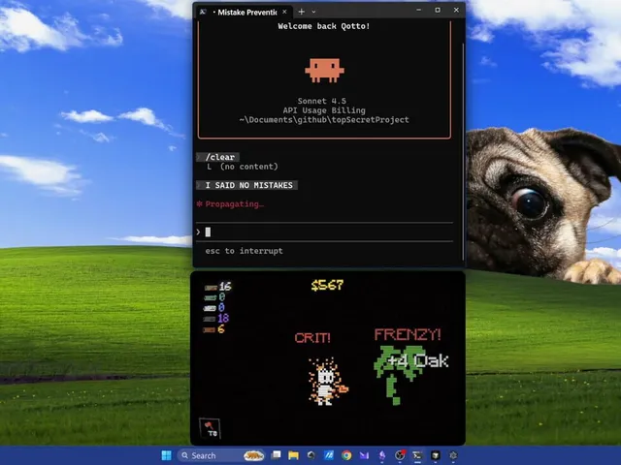Image resolution: width=621 pixels, height=465 pixels.
Task: Open the purple Visual Studio taskbar icon
Action: coord(365,455)
